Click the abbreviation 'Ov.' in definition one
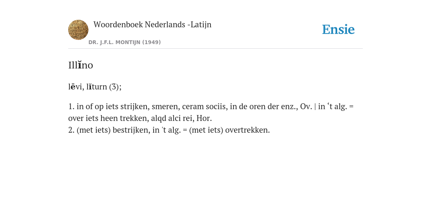The image size is (431, 215). click(306, 106)
